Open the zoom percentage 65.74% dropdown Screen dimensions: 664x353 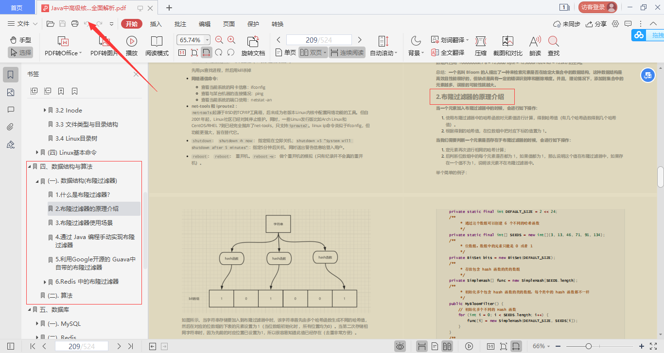coord(208,40)
